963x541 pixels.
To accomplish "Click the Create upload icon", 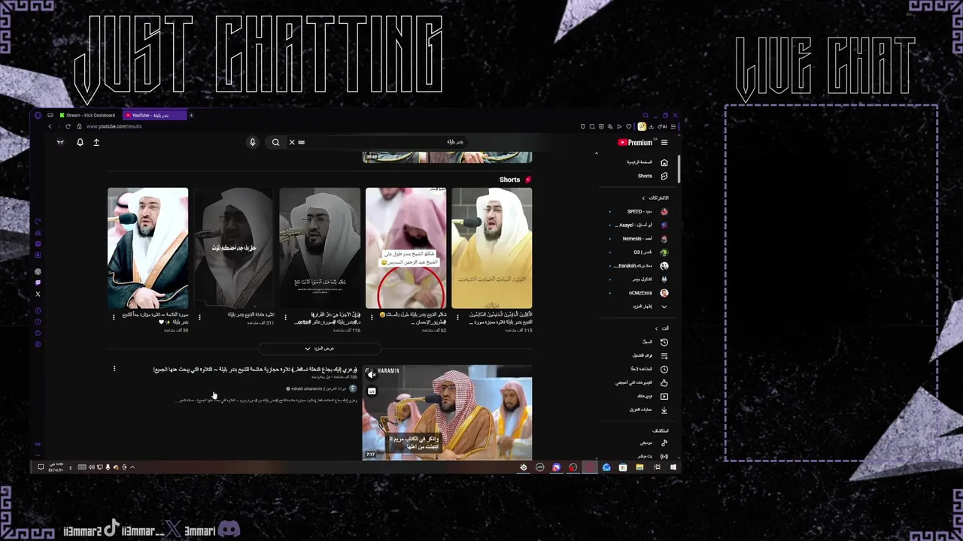I will (x=96, y=142).
